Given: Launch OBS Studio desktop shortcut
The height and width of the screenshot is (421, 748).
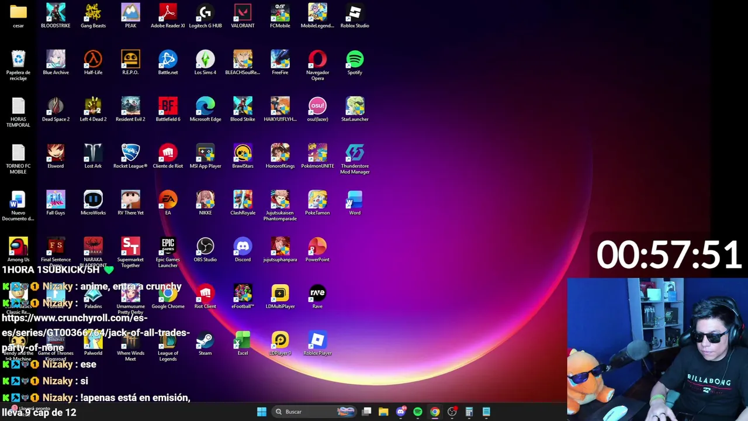Looking at the screenshot, I should pos(205,250).
